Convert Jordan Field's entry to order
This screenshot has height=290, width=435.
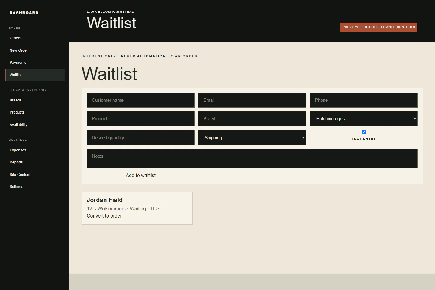point(104,216)
